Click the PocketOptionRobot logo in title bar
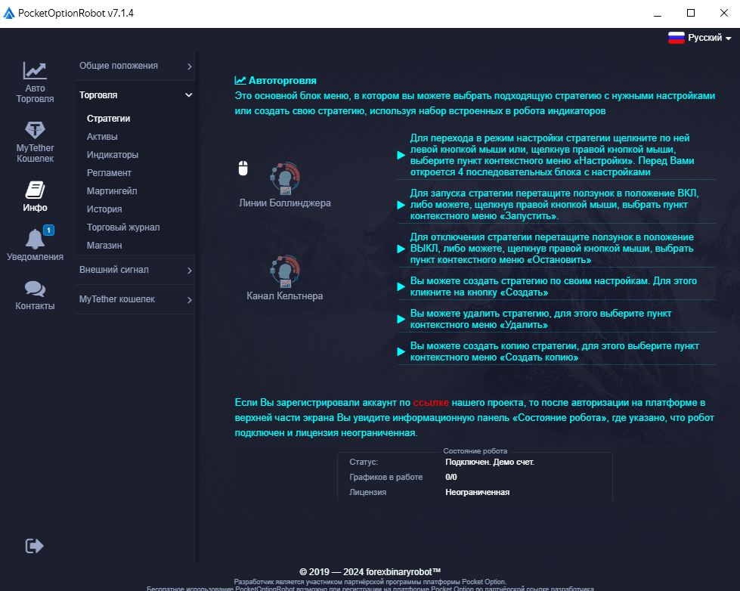 tap(9, 13)
